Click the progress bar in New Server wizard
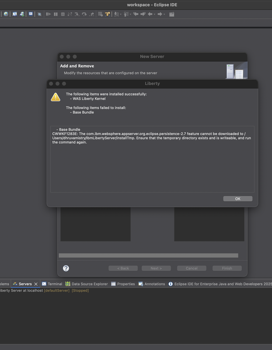Screen dimensions: 272x350 point(148,255)
